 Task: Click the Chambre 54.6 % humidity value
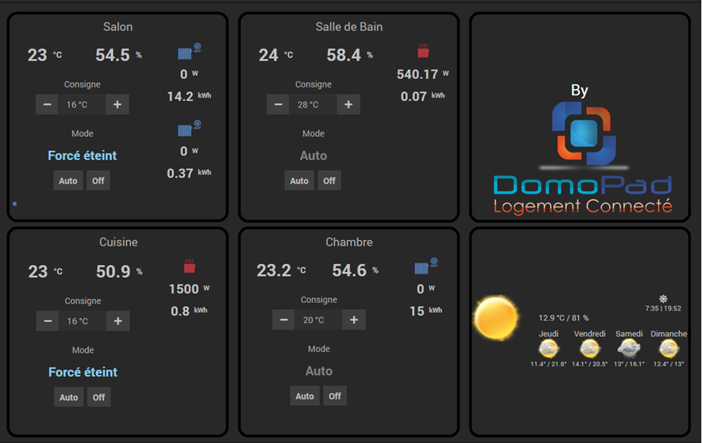[355, 270]
